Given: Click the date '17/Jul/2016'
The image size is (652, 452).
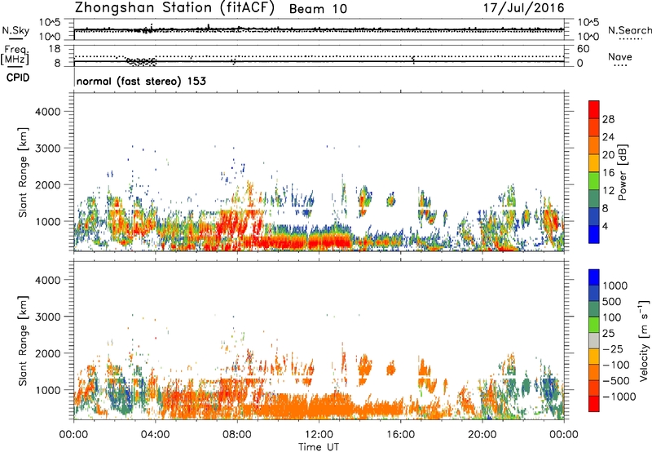Looking at the screenshot, I should 523,8.
